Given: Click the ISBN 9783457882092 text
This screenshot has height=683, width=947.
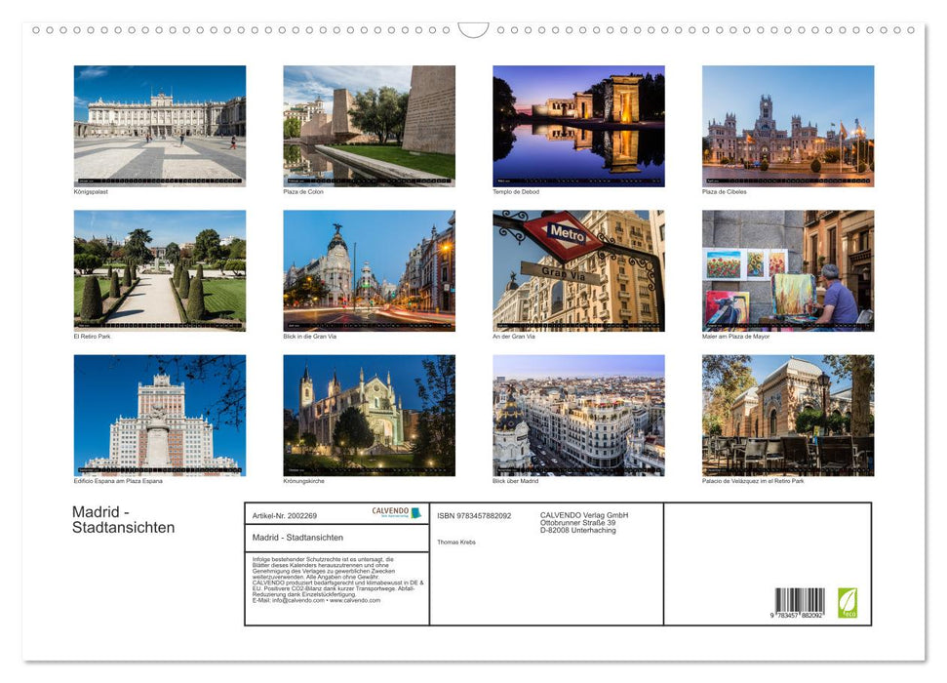Looking at the screenshot, I should pos(473,515).
